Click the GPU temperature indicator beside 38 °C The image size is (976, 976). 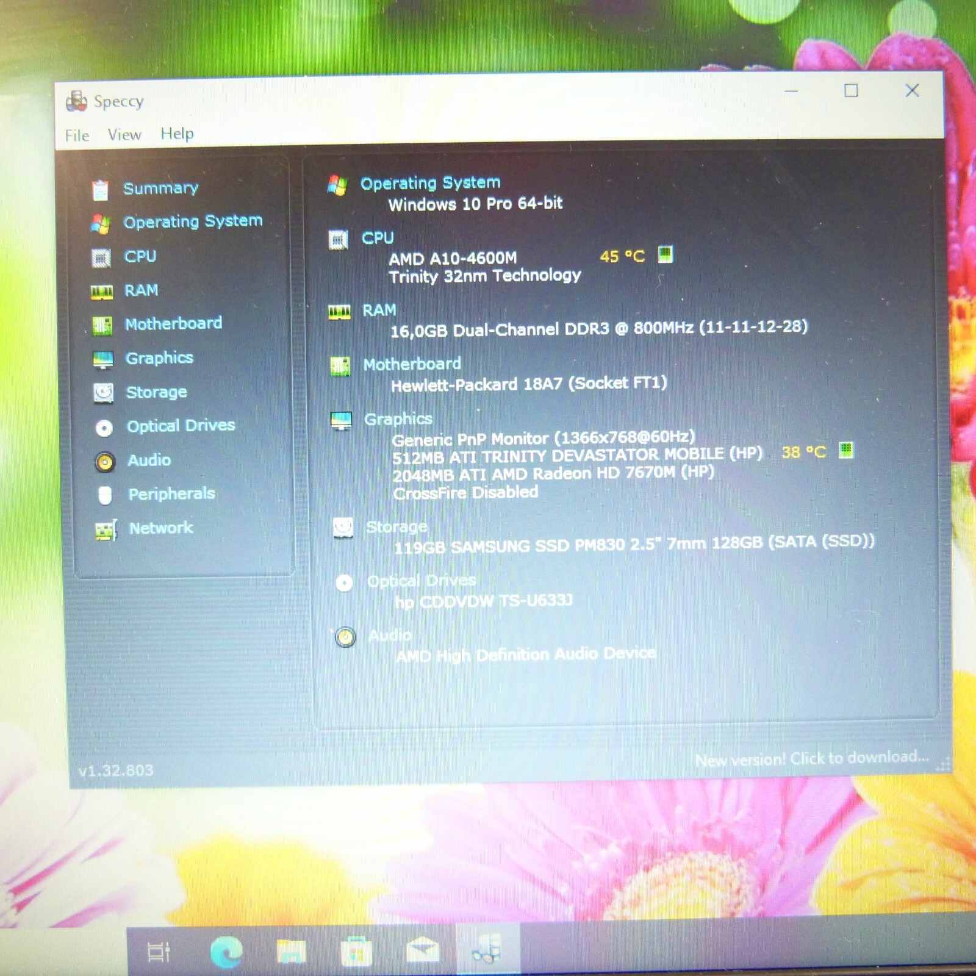pos(845,451)
